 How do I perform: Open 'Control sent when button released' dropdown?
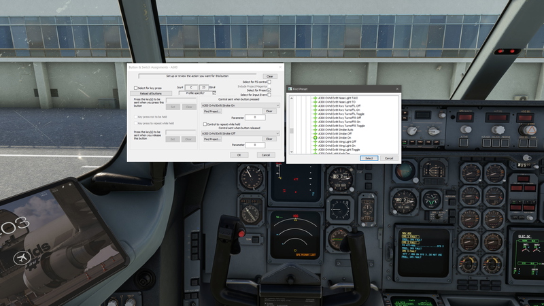click(241, 133)
